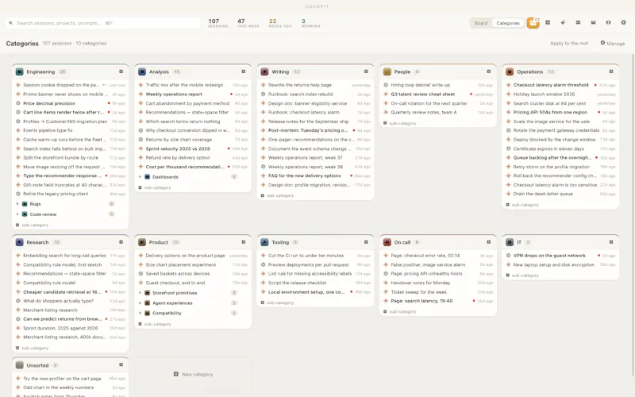
Task: Open 'Rewrite the returns help page'
Action: pyautogui.click(x=315, y=85)
